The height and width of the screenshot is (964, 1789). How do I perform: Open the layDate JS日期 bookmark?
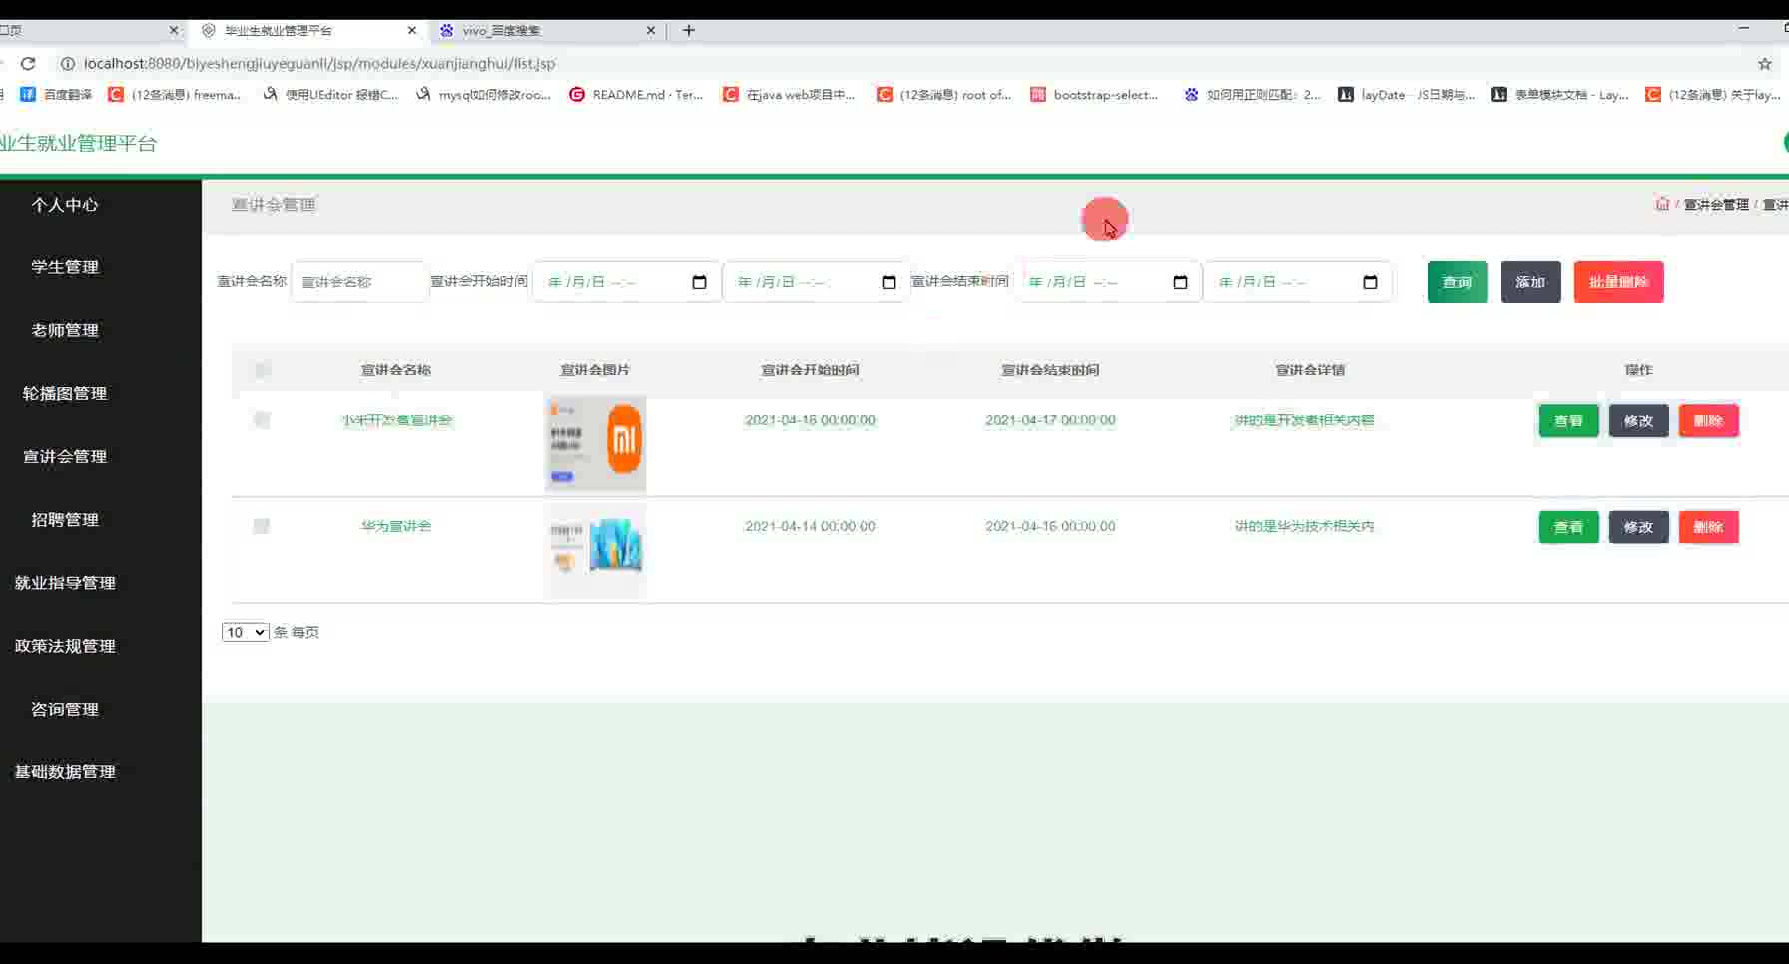tap(1407, 95)
